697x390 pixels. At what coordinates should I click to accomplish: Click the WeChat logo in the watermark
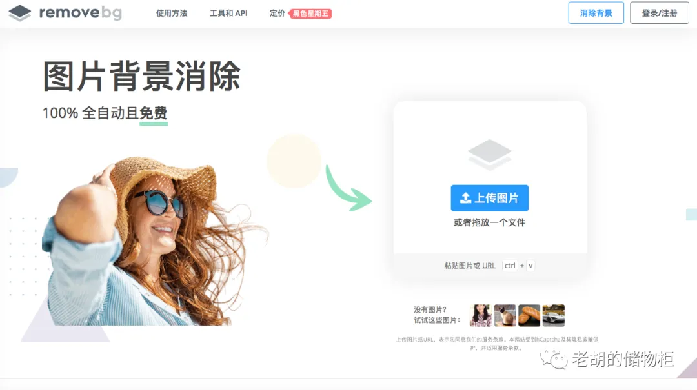(x=554, y=359)
